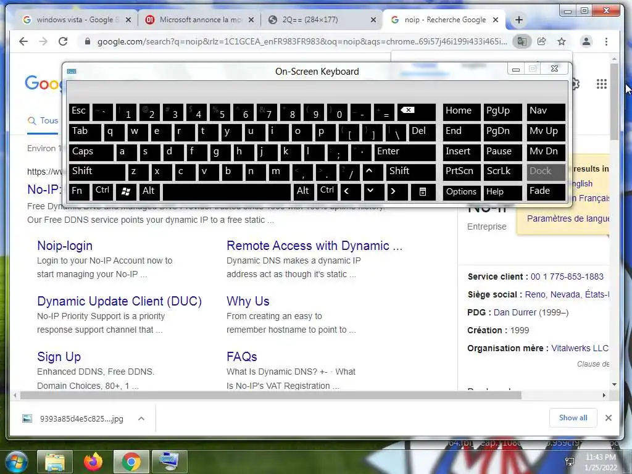The height and width of the screenshot is (474, 632).
Task: Toggle the right Shift key on keyboard
Action: (x=410, y=172)
